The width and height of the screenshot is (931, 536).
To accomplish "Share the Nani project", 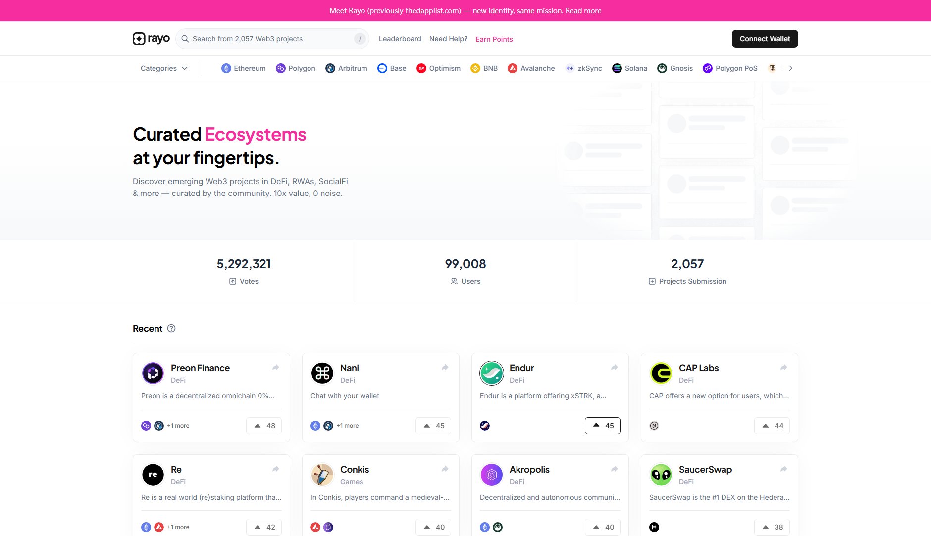I will tap(445, 367).
